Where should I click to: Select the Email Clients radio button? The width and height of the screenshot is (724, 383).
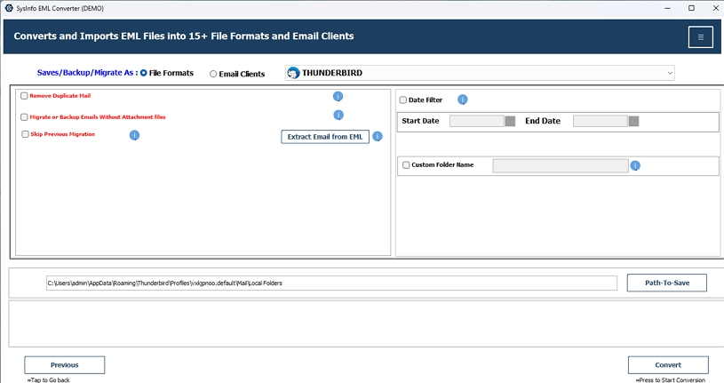tap(213, 74)
